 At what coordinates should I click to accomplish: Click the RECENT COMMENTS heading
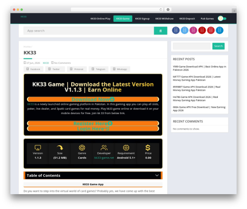188,122
